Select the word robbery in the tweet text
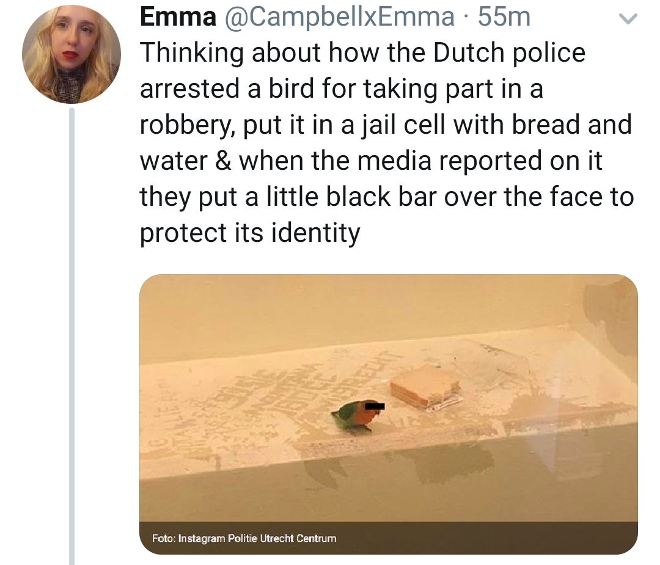This screenshot has width=660, height=565. tap(185, 125)
